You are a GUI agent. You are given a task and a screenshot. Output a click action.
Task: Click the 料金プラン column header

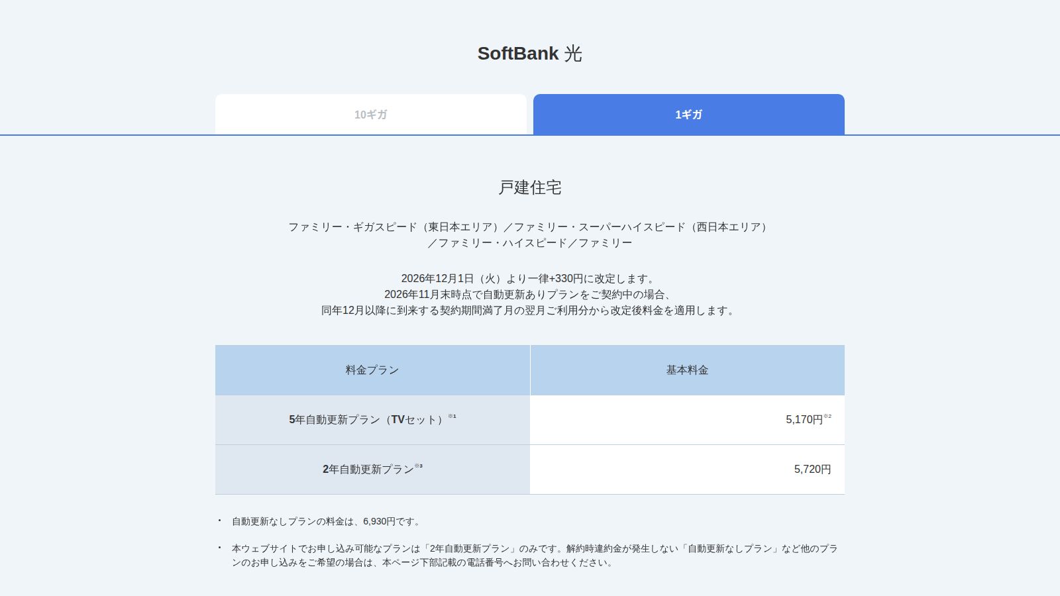pyautogui.click(x=372, y=370)
